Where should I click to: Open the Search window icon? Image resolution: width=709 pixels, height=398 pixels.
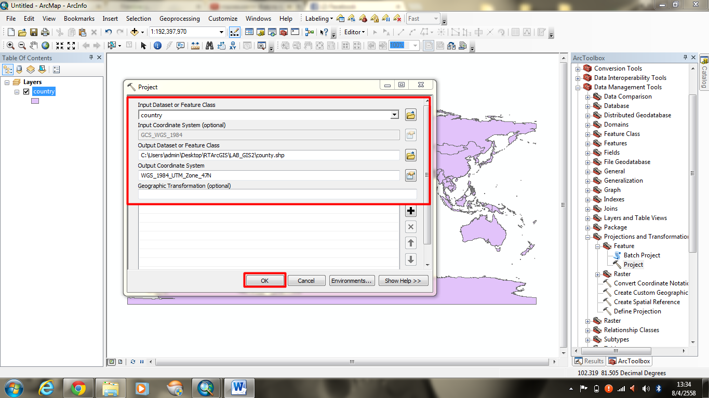[272, 32]
